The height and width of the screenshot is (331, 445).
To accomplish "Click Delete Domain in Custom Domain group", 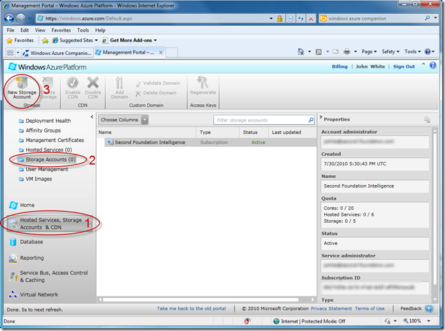I will coord(155,93).
